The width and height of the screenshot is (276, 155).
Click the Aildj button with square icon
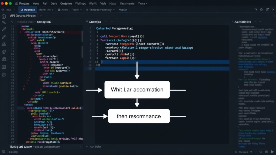pyautogui.click(x=63, y=10)
